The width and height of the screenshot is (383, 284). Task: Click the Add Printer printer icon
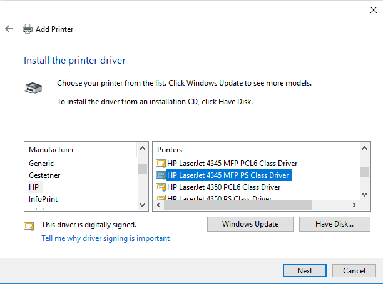tap(28, 29)
